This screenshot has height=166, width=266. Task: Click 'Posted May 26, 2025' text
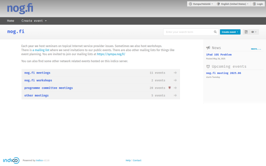(215, 58)
